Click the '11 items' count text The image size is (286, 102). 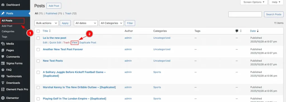click(x=279, y=23)
